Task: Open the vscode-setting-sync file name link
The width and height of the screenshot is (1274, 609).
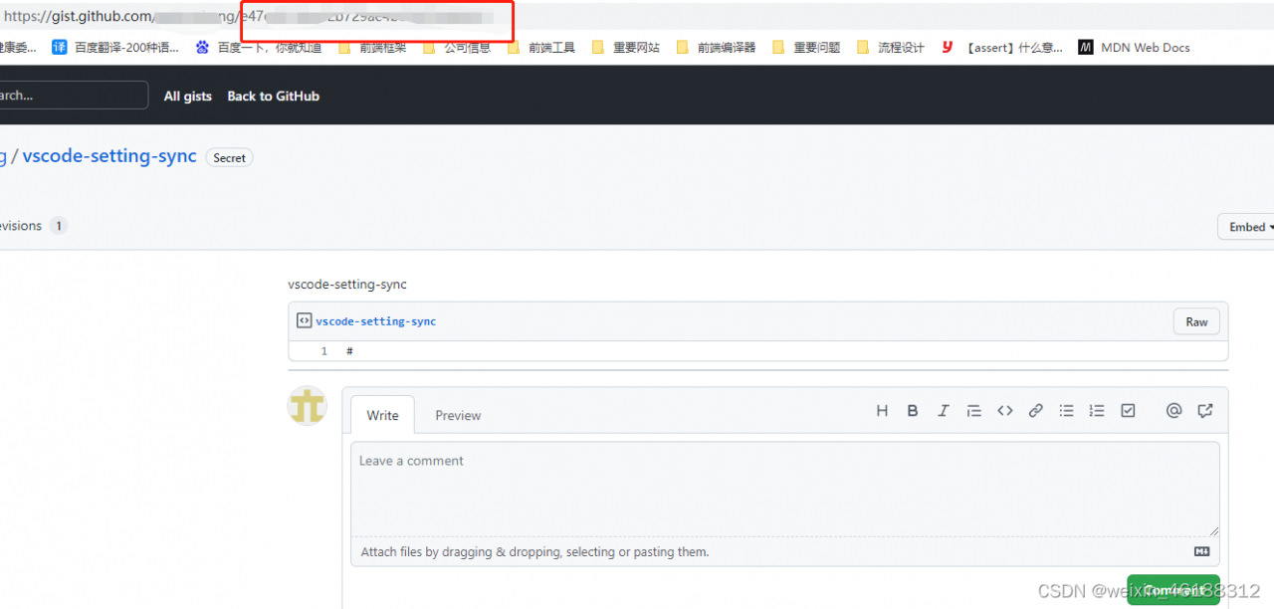Action: [x=376, y=321]
